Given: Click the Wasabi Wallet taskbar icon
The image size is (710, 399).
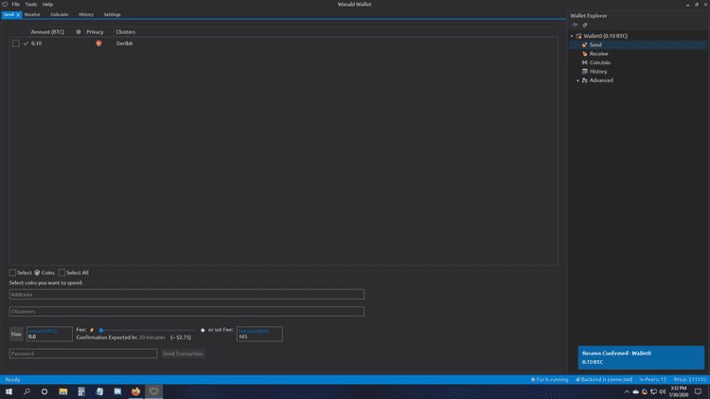Looking at the screenshot, I should pos(154,391).
